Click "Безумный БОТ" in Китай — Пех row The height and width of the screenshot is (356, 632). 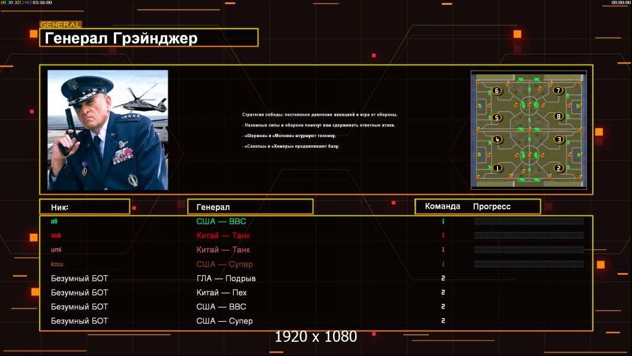tap(79, 293)
